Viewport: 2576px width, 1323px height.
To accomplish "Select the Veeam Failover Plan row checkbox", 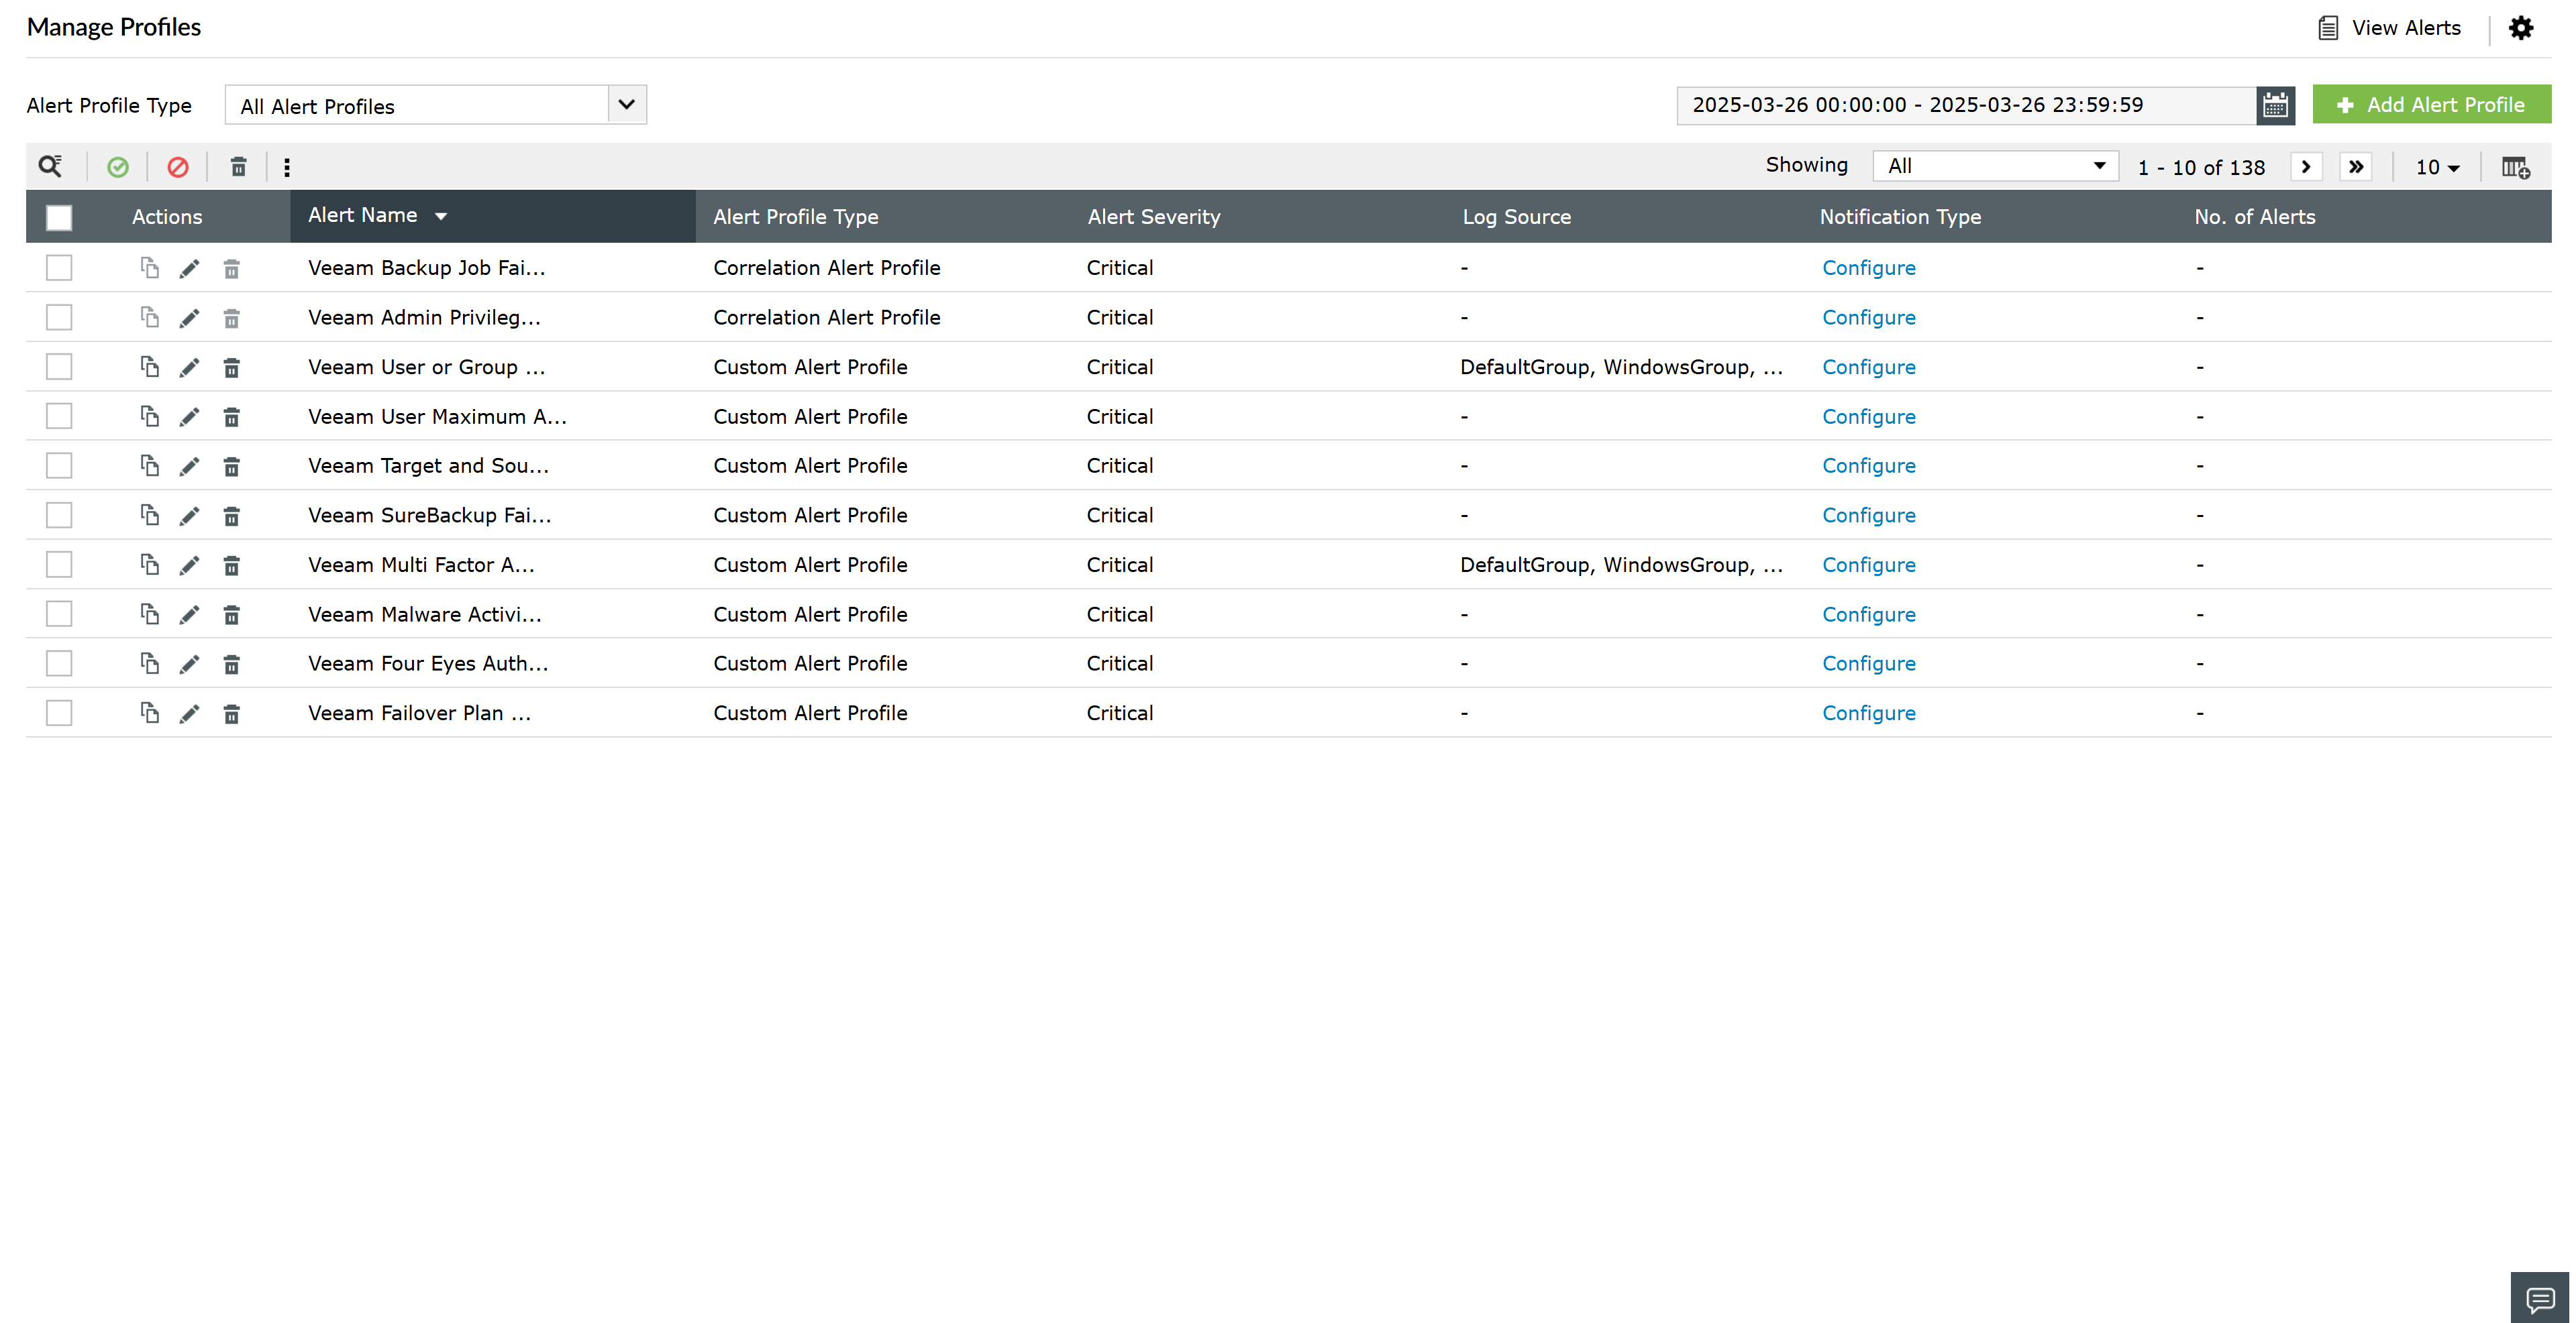I will (59, 712).
